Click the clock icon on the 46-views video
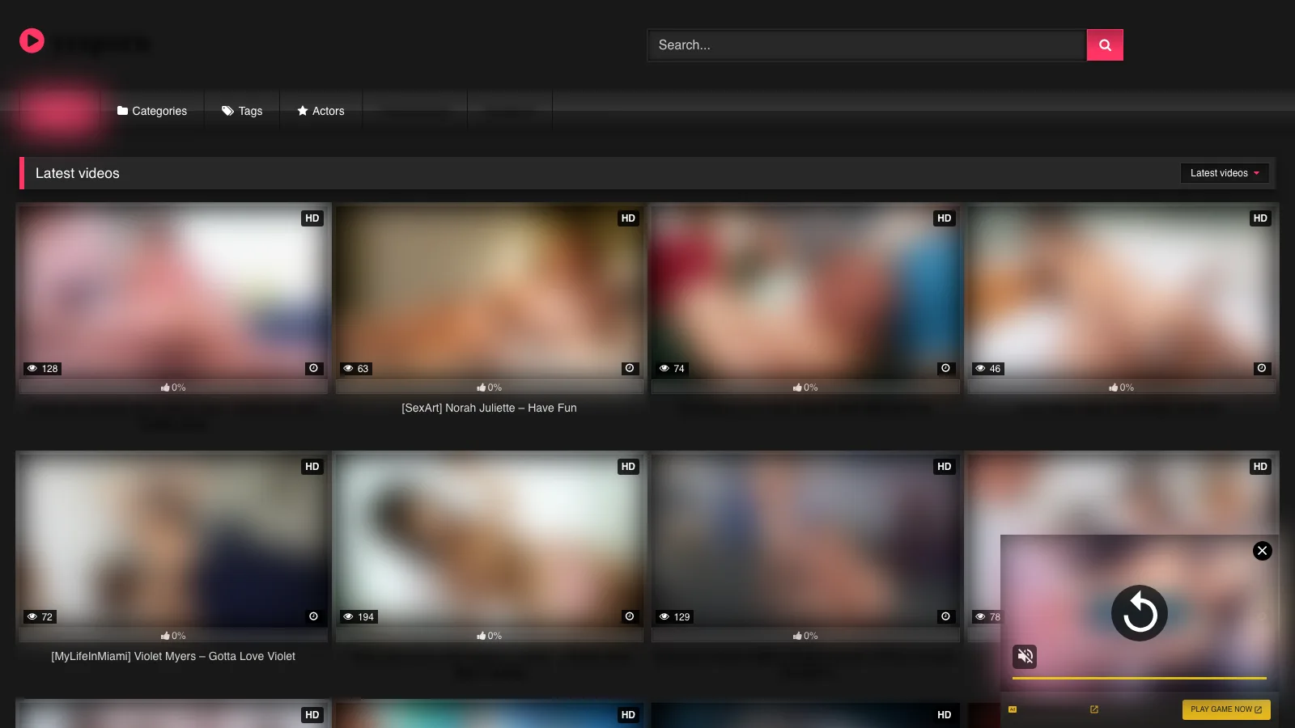This screenshot has height=728, width=1295. (1262, 368)
